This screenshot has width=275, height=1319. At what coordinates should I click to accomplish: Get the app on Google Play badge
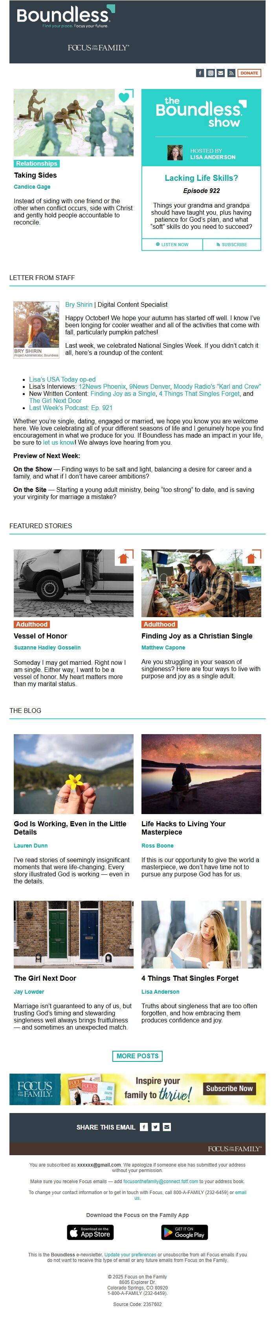(185, 1232)
